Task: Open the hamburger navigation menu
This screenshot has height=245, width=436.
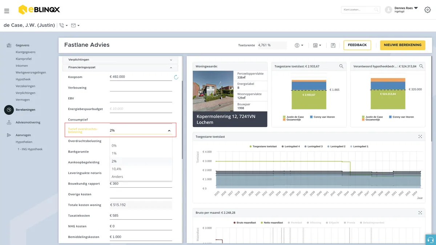Action: coord(7,11)
